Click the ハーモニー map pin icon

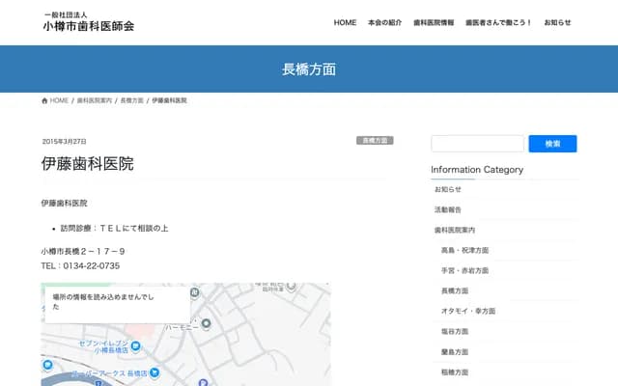pyautogui.click(x=206, y=323)
